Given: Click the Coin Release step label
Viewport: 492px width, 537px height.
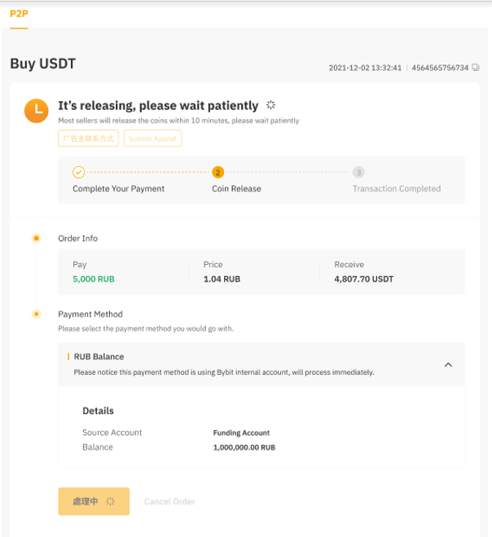Looking at the screenshot, I should [x=236, y=188].
